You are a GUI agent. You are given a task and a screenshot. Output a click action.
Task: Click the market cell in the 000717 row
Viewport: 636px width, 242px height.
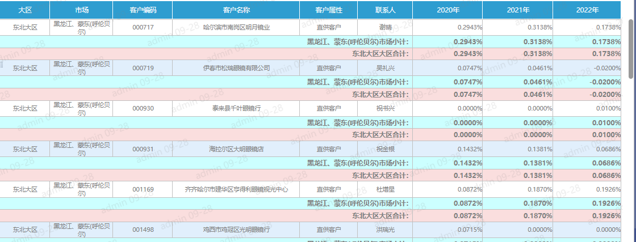82,28
